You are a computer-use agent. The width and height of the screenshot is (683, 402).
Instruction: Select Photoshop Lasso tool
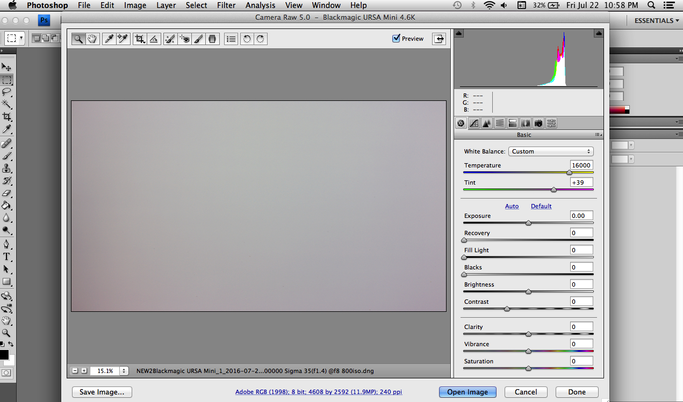(6, 92)
